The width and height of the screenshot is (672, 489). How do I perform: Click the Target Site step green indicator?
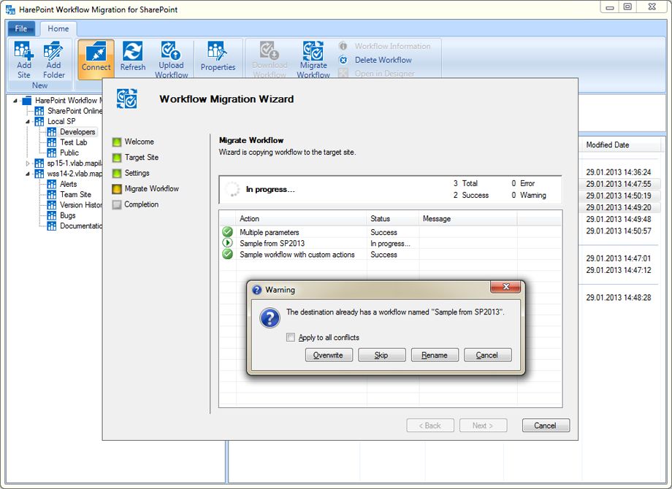[117, 158]
